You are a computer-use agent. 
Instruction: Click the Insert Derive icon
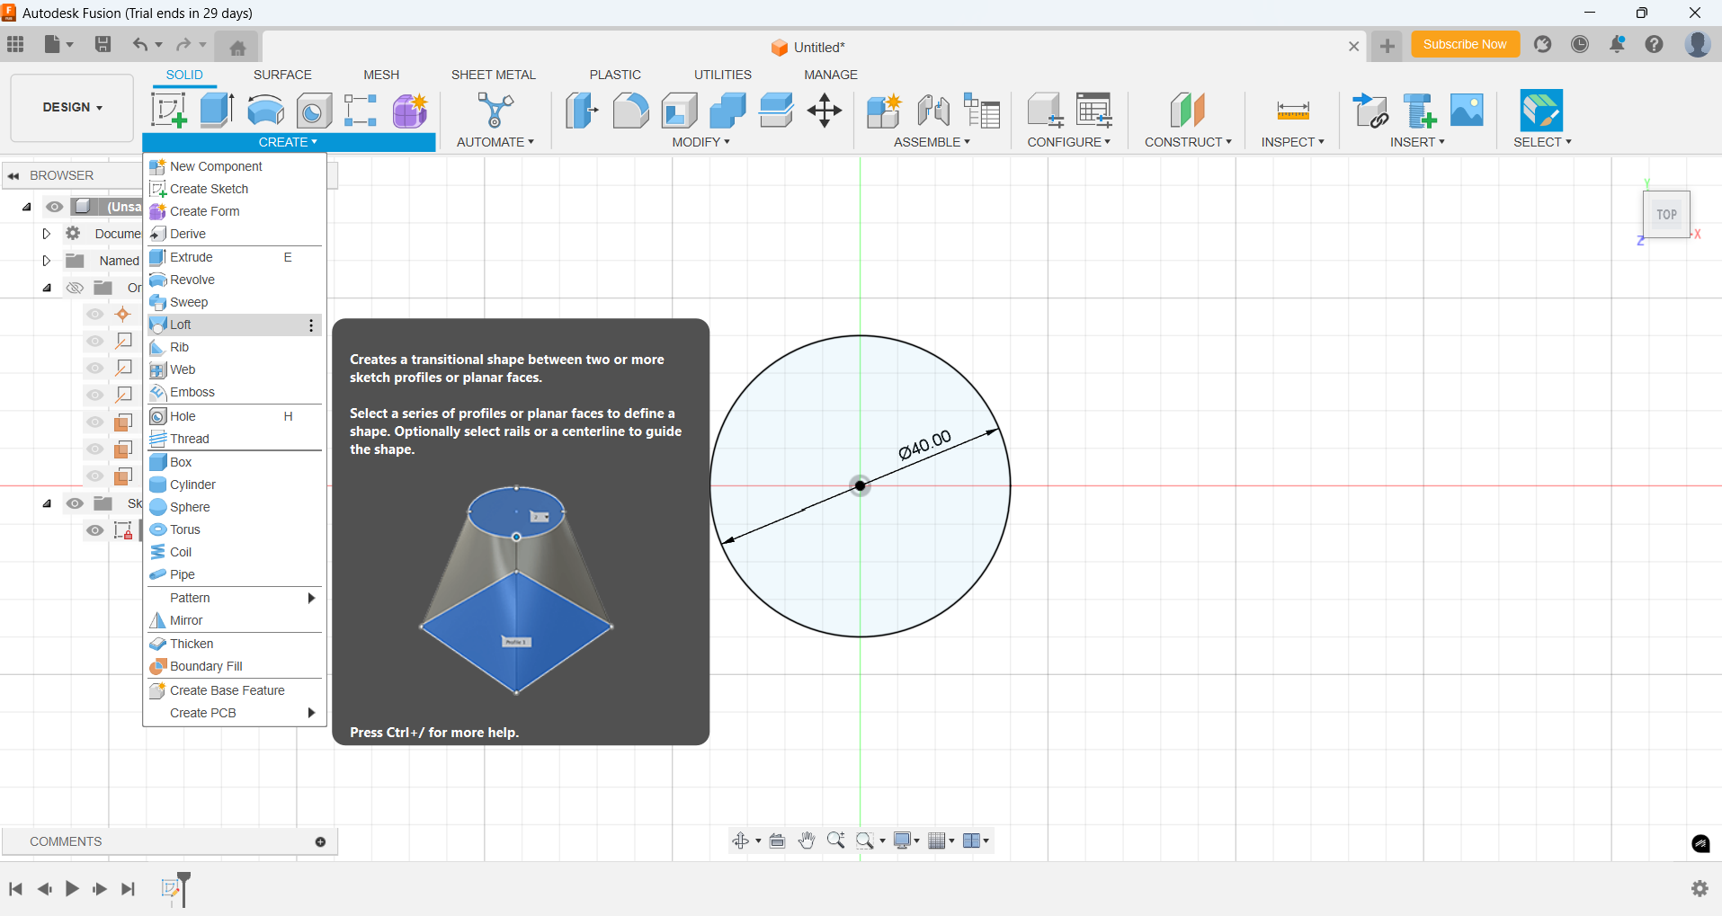click(1370, 111)
